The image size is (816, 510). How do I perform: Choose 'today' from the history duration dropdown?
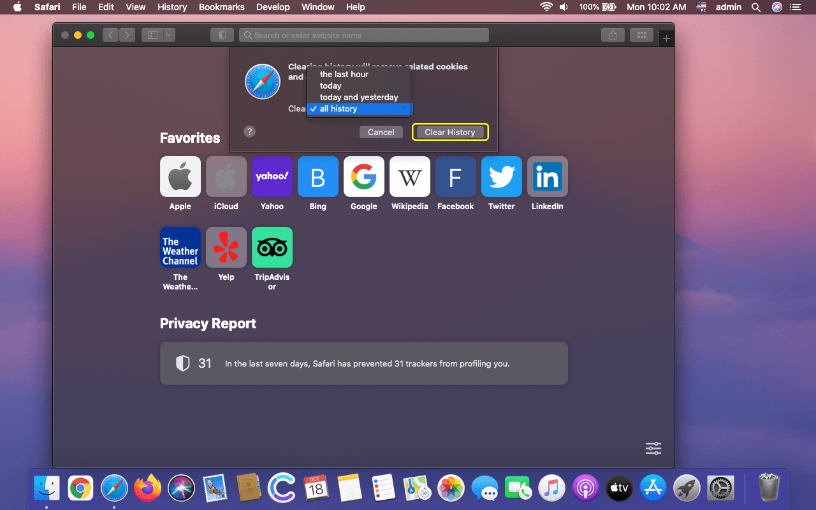331,85
